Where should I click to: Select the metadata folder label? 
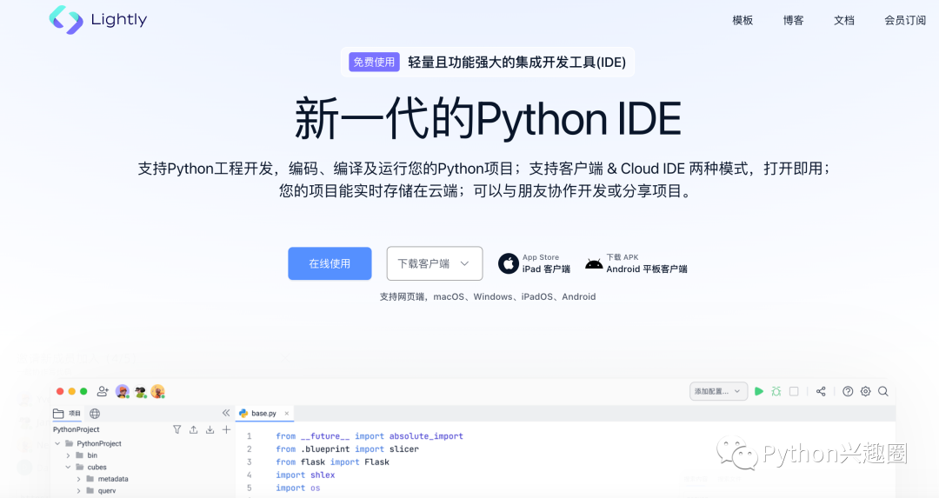click(113, 479)
